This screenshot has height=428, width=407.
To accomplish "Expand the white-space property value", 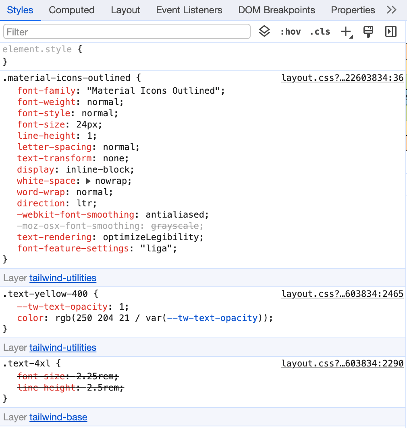I will pos(88,181).
